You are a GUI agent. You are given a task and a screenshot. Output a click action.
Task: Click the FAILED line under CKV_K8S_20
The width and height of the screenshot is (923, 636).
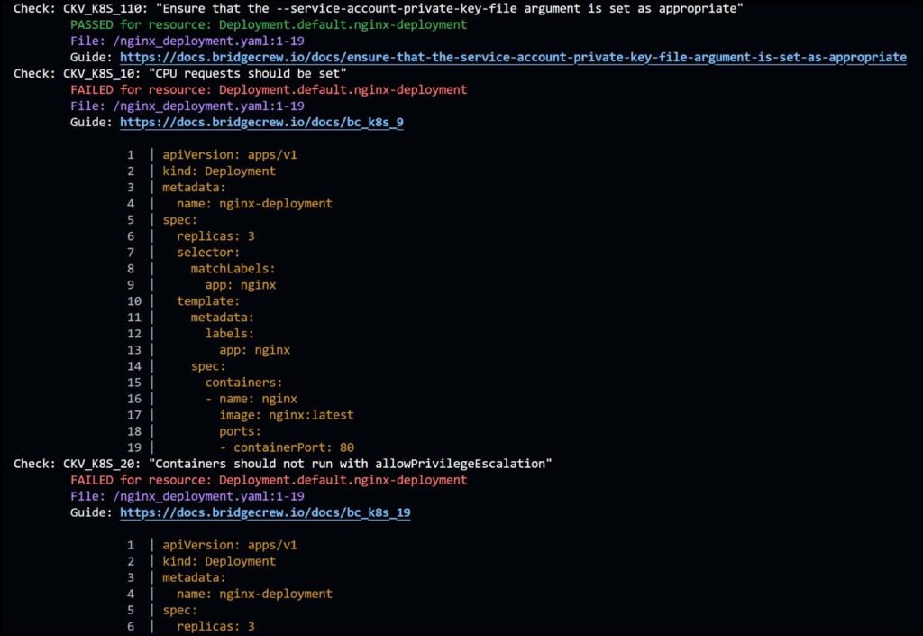point(268,480)
